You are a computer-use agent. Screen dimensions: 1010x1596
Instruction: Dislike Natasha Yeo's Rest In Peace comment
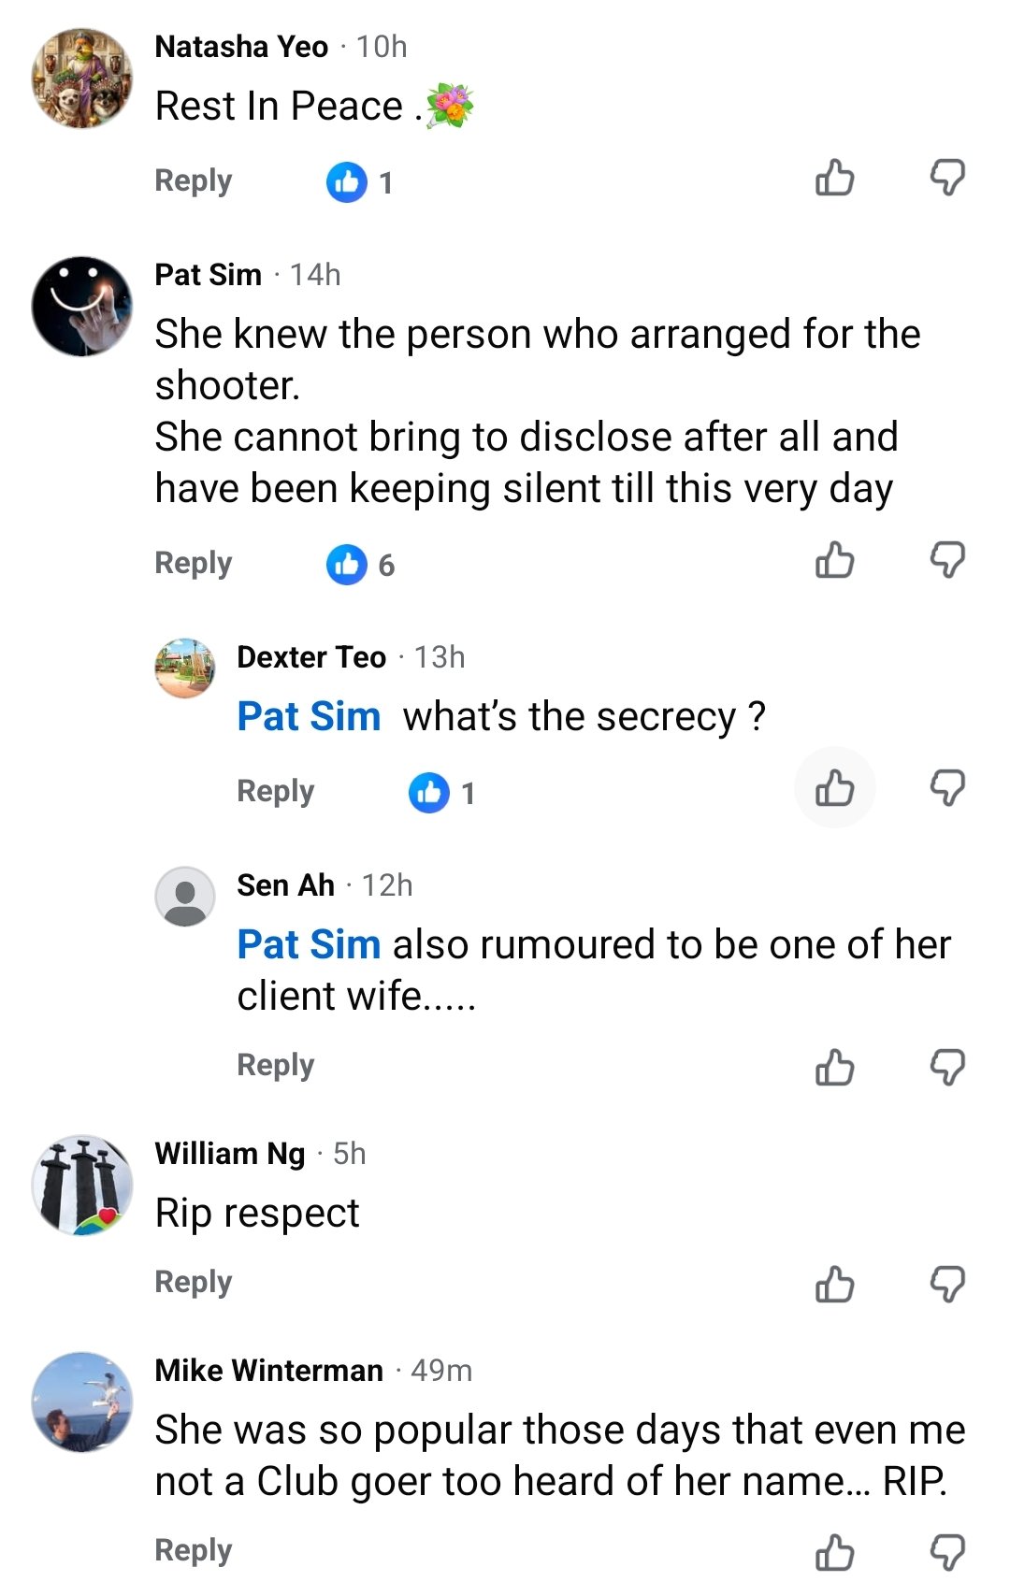[947, 178]
